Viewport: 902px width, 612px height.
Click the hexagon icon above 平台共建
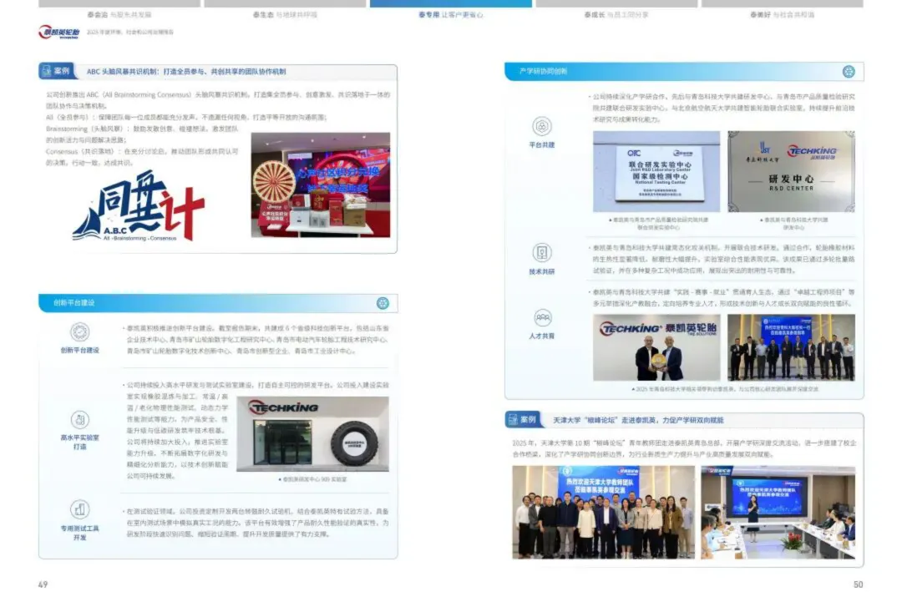click(541, 126)
